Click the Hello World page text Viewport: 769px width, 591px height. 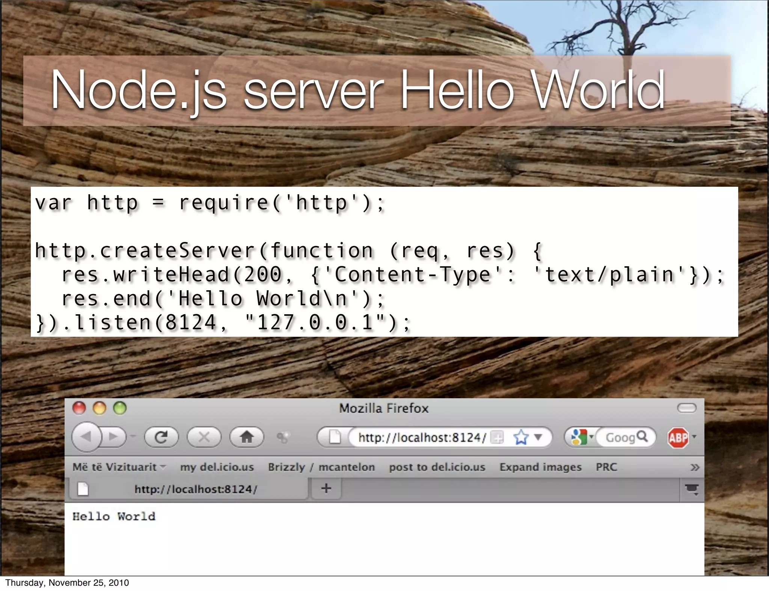pyautogui.click(x=114, y=516)
